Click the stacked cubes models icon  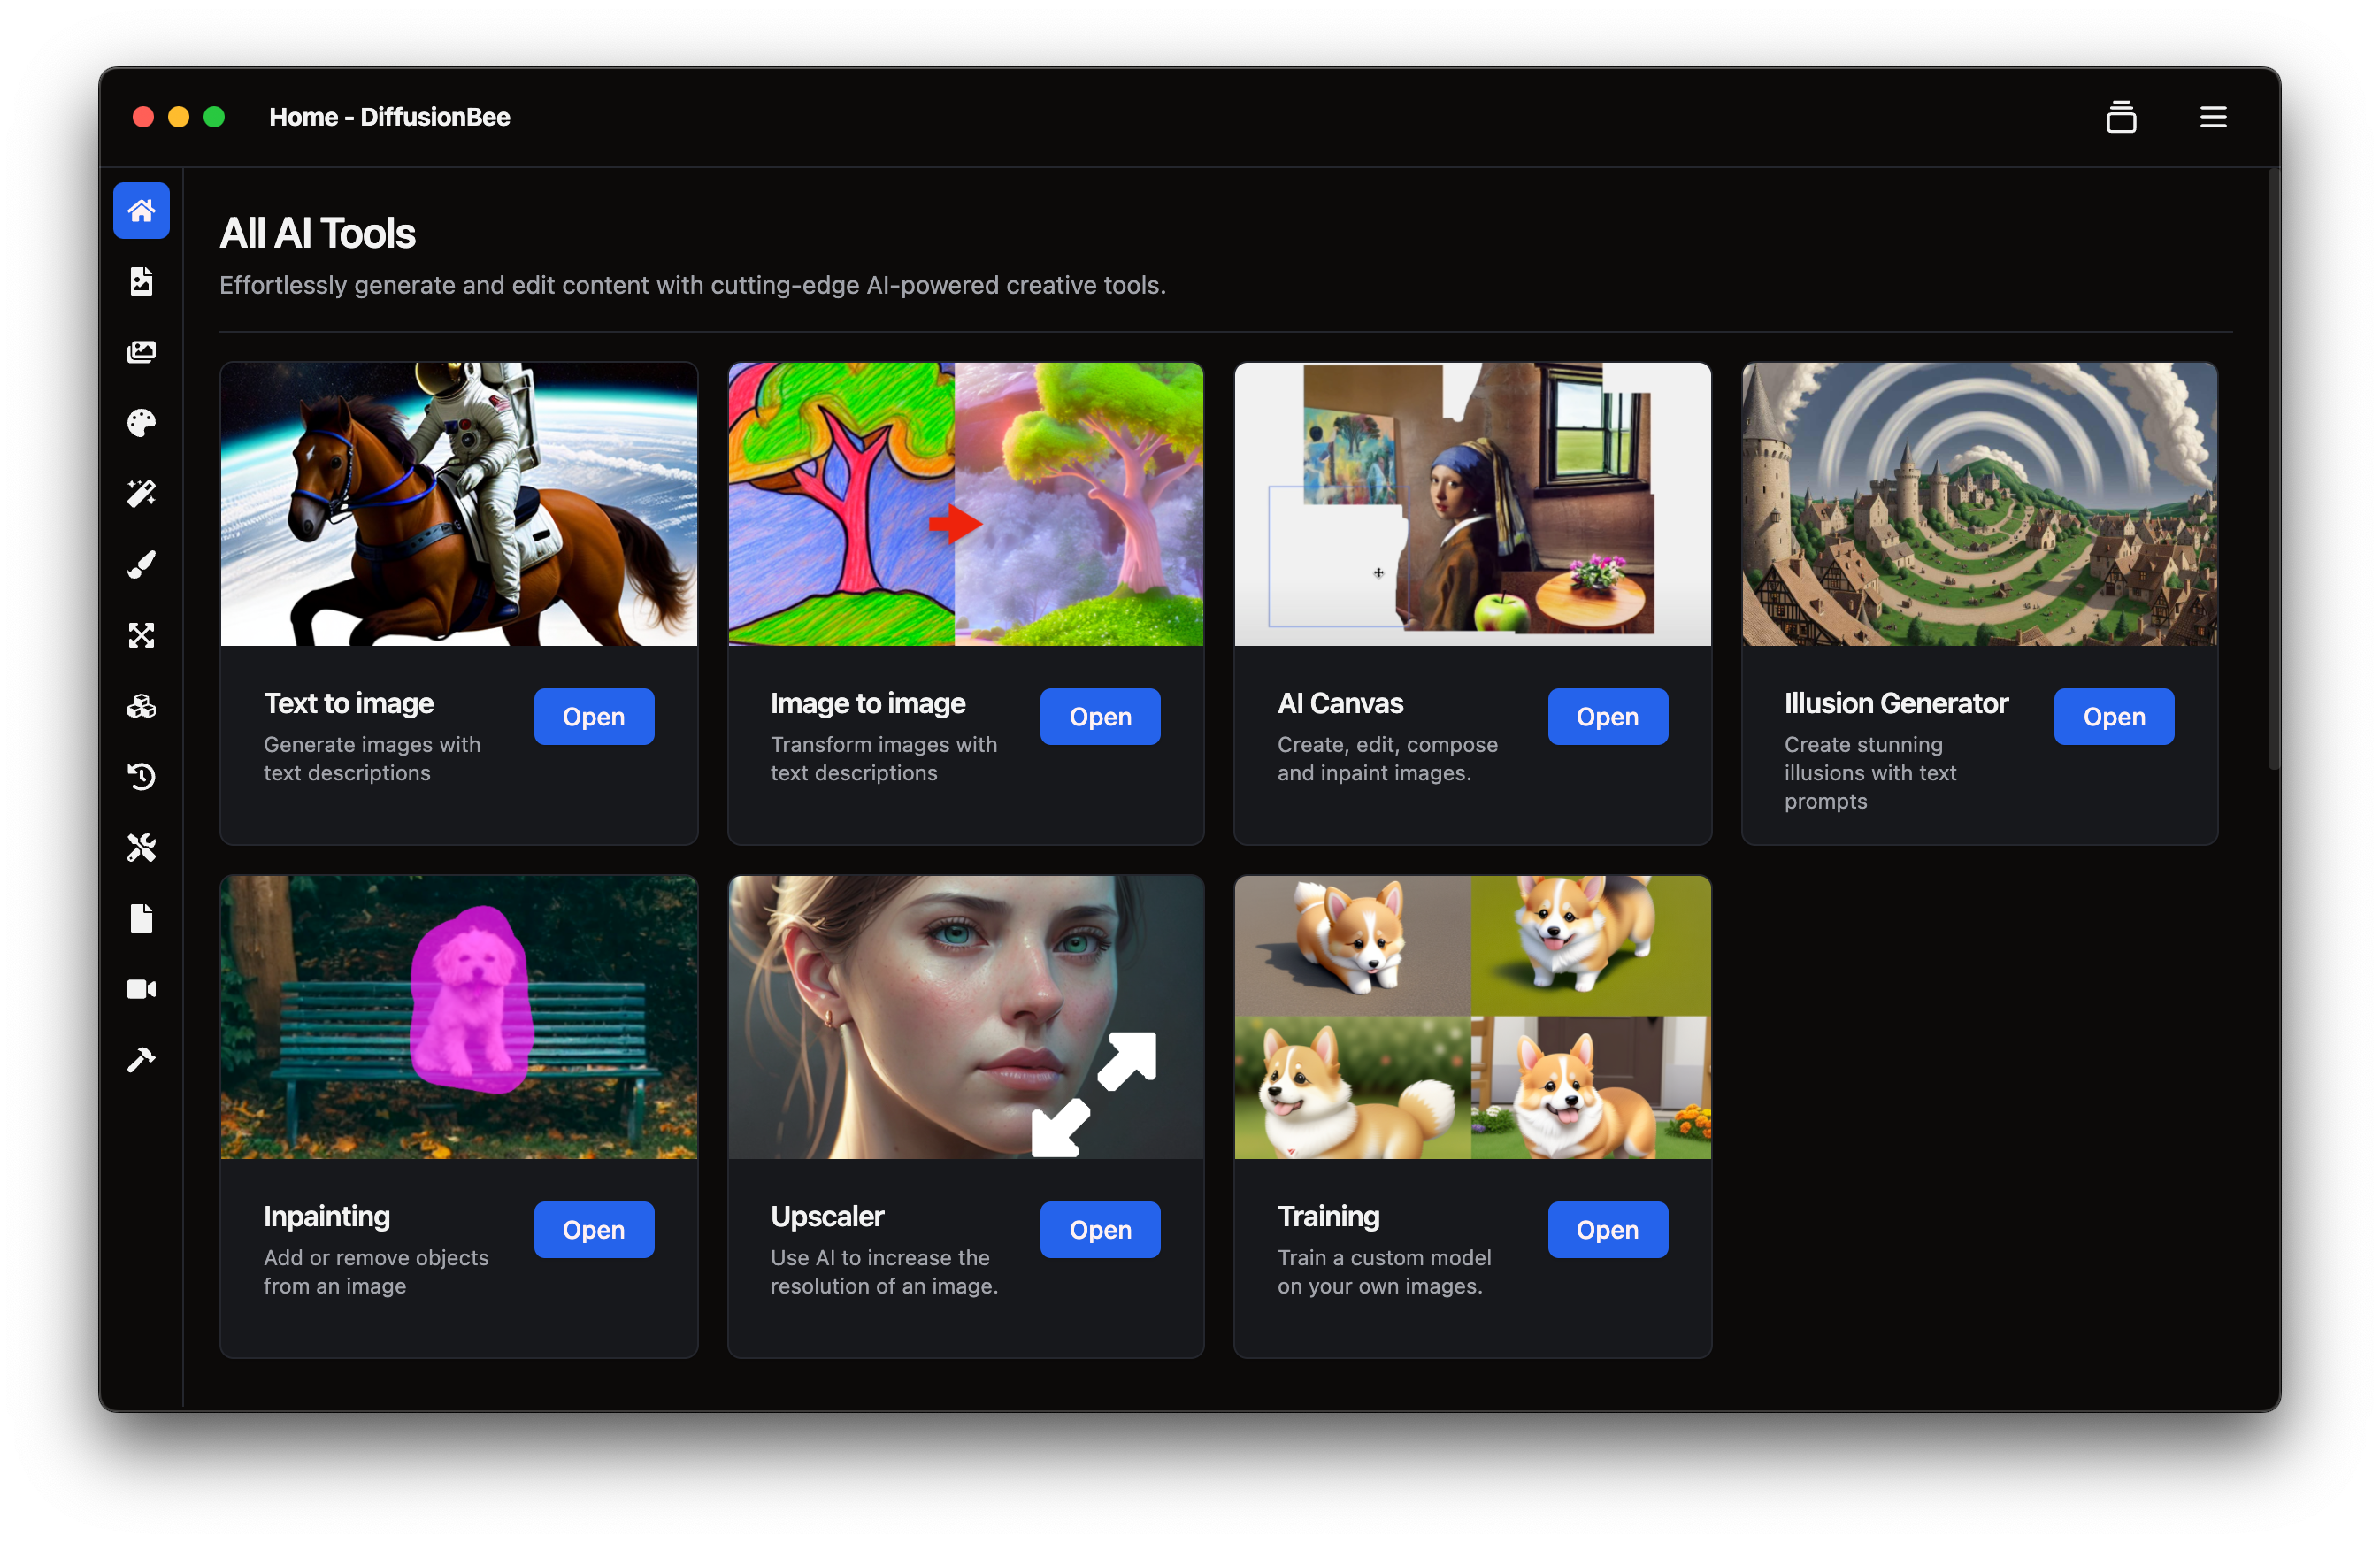tap(141, 706)
